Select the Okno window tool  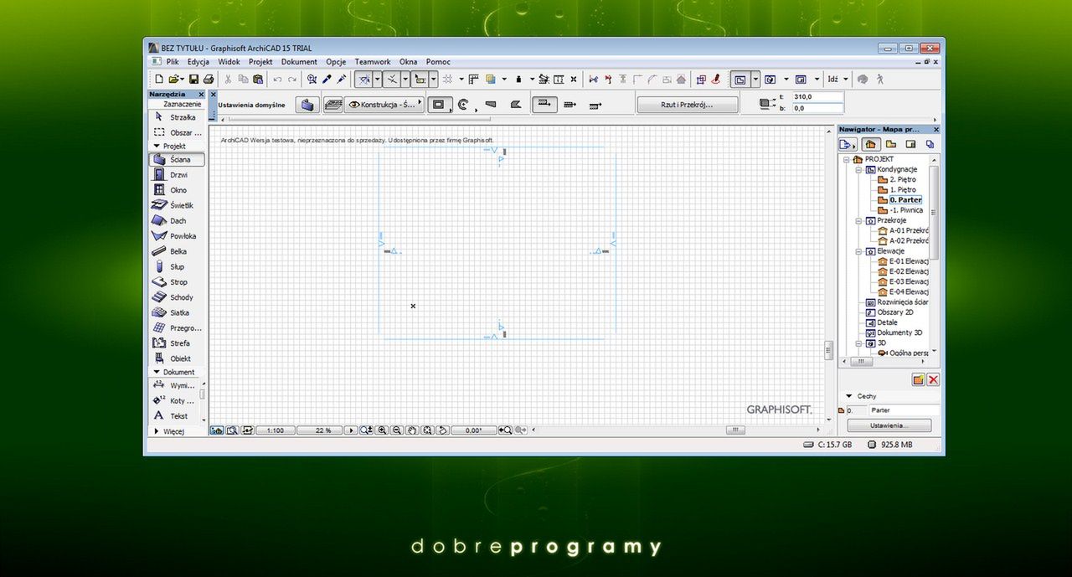click(x=177, y=190)
